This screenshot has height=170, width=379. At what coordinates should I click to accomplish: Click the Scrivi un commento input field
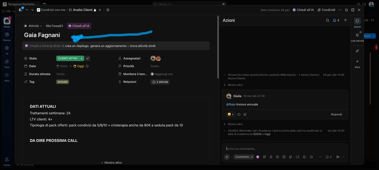[285, 149]
